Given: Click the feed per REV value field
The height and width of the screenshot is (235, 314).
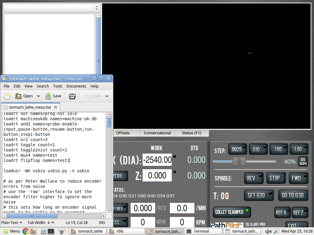Looking at the screenshot, I should (x=143, y=208).
